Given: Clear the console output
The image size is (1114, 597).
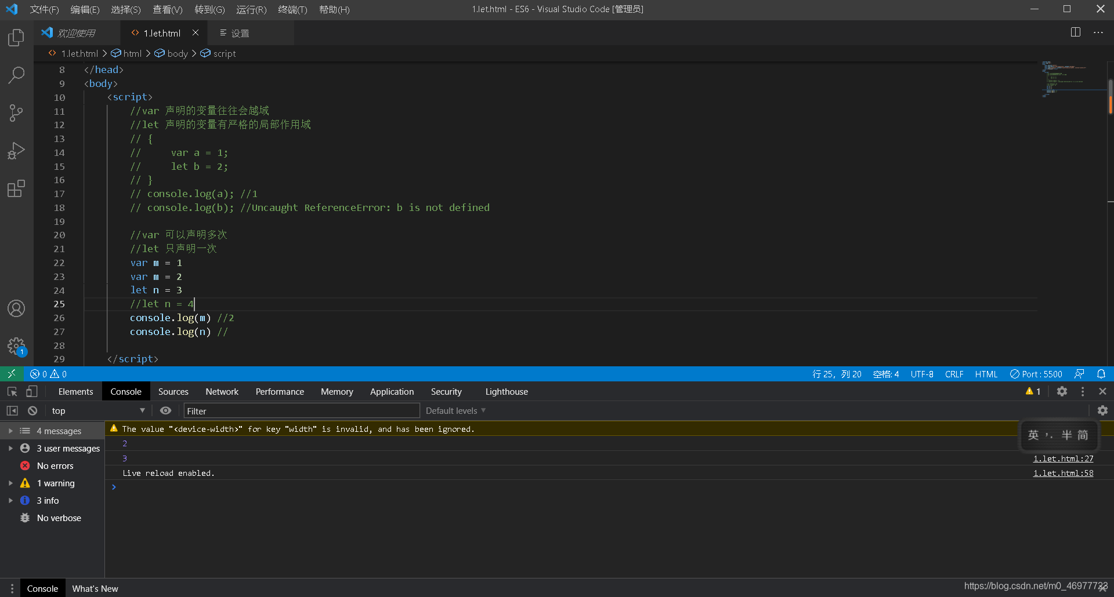Looking at the screenshot, I should (x=32, y=410).
